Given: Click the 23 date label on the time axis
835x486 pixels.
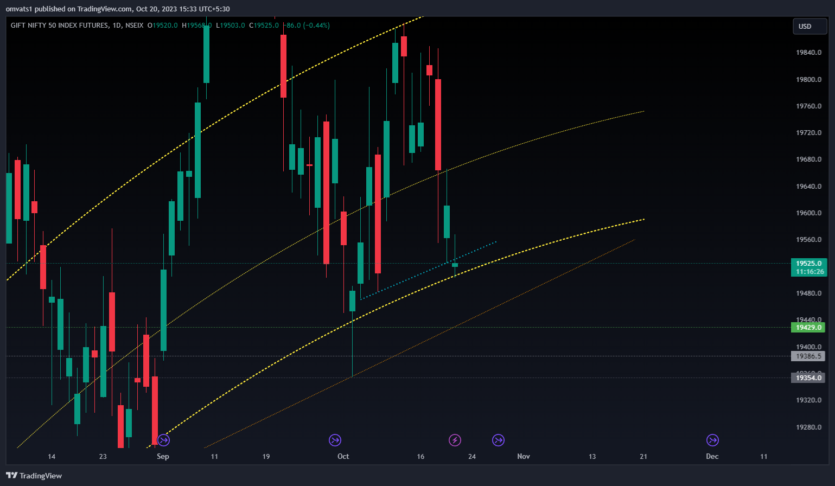Looking at the screenshot, I should [x=103, y=457].
